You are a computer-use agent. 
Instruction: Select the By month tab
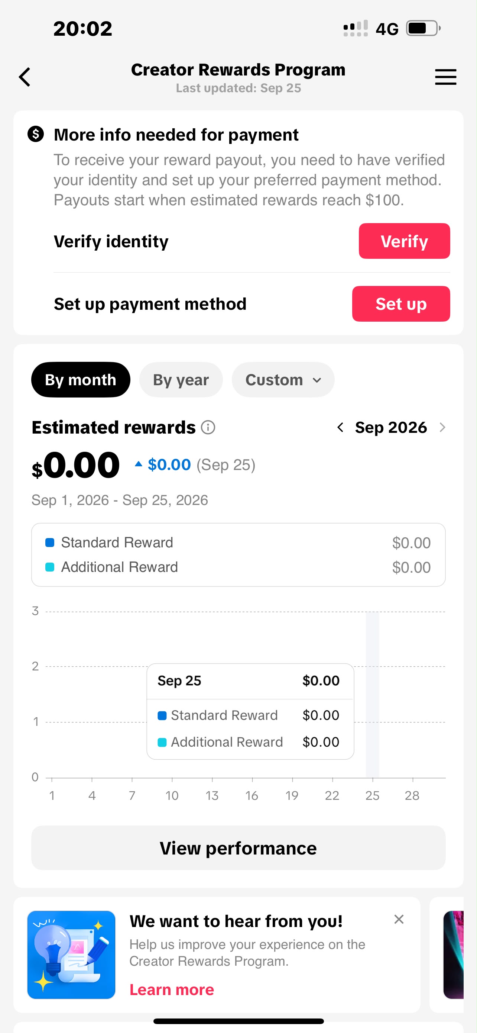point(81,380)
